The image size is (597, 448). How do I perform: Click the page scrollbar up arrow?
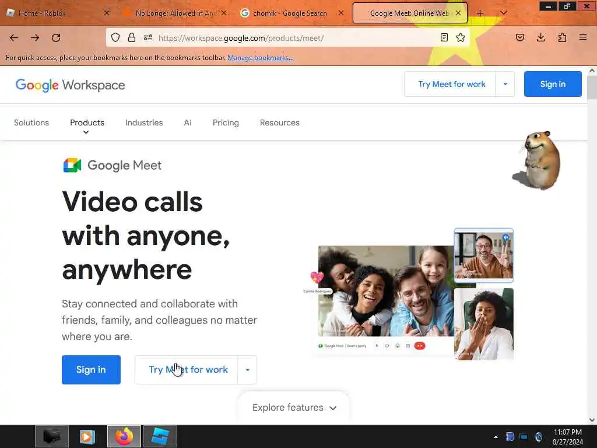592,71
